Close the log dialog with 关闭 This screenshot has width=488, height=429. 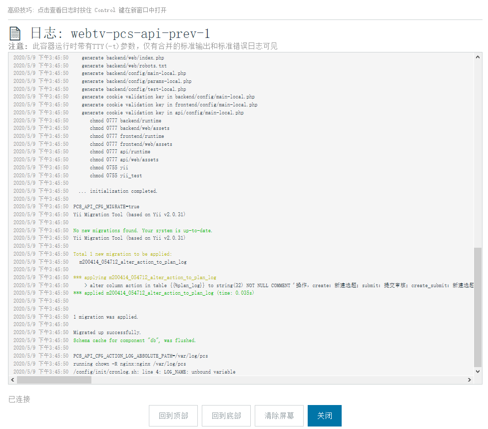point(324,416)
